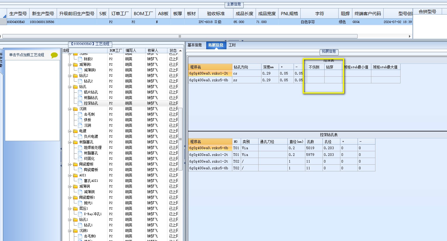The height and width of the screenshot is (241, 447).
Task: Click the 订单工厂 column header
Action: coord(120,14)
